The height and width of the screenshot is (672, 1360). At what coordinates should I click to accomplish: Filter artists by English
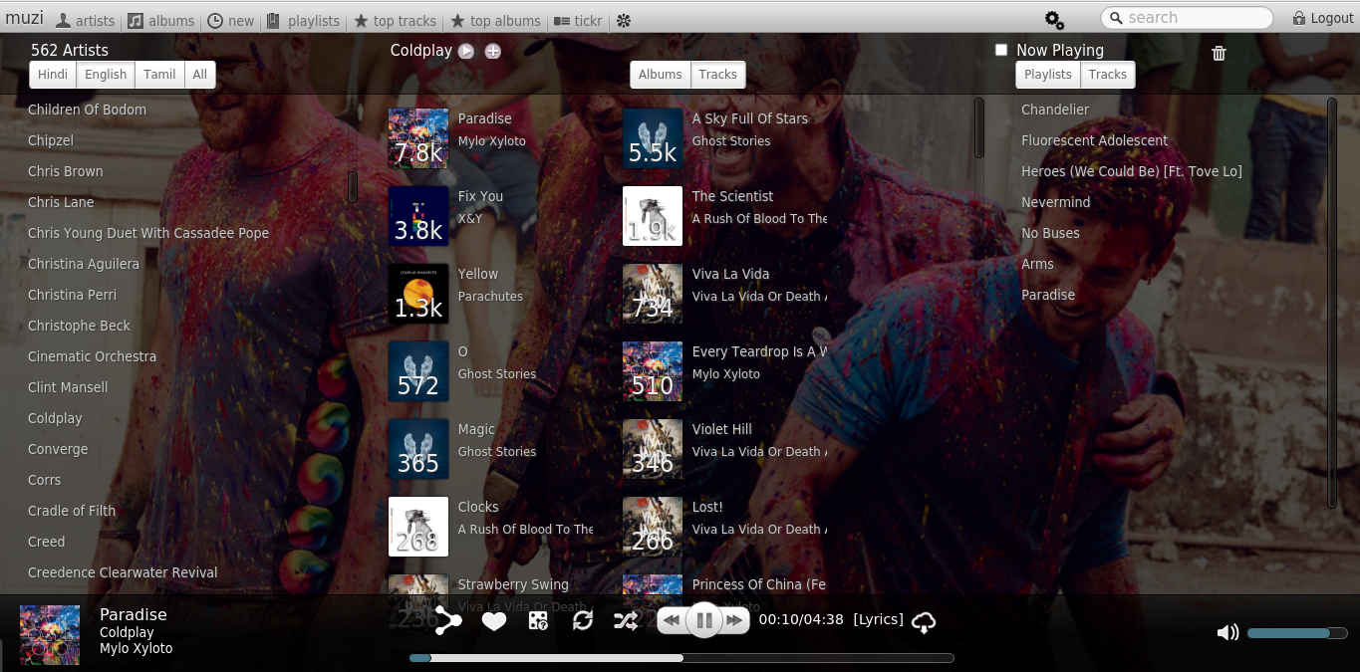[x=106, y=75]
